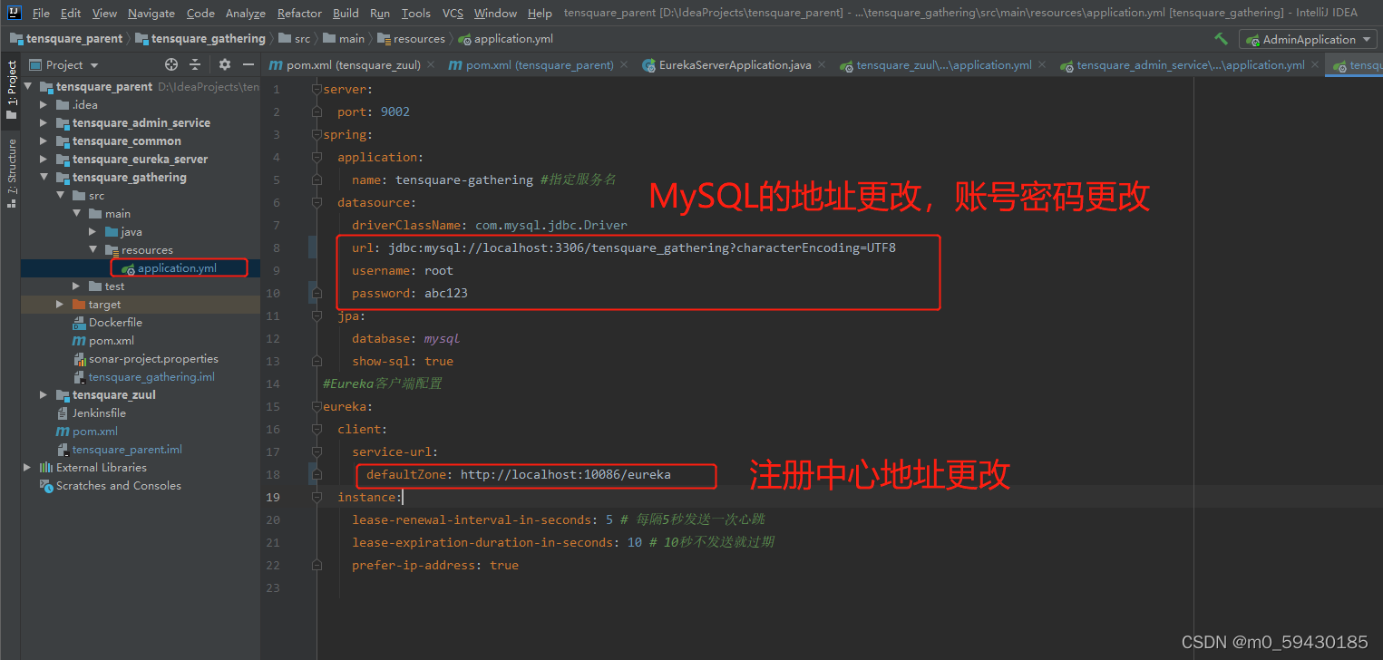The image size is (1383, 660).
Task: Open the Tools menu
Action: tap(415, 13)
